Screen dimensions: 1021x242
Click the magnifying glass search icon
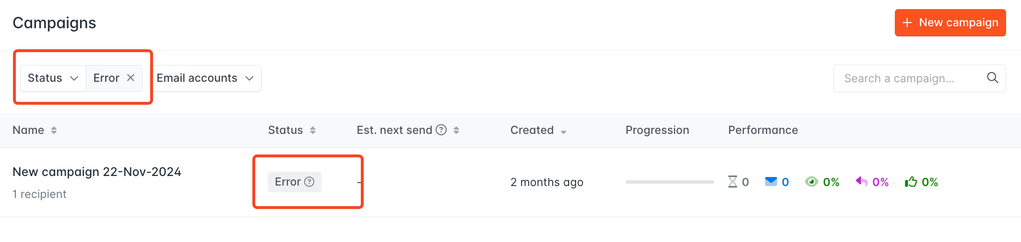pos(992,78)
